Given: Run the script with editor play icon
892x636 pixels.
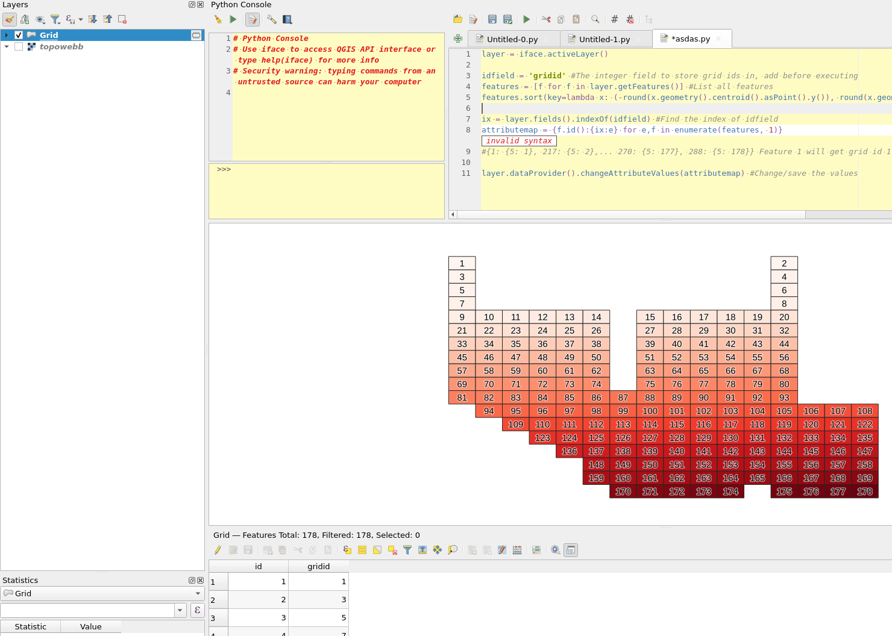Looking at the screenshot, I should (527, 19).
